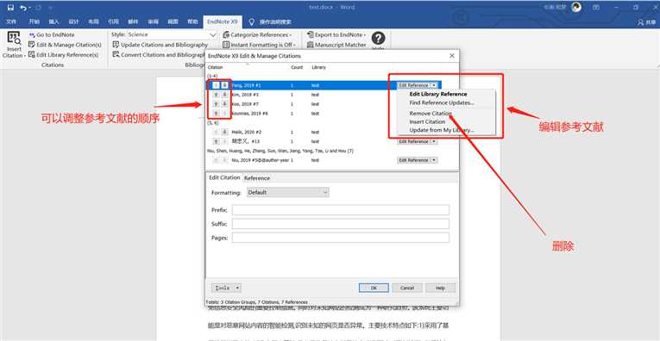Open the 插入 ribbon tab
The image size is (660, 341).
(x=53, y=22)
